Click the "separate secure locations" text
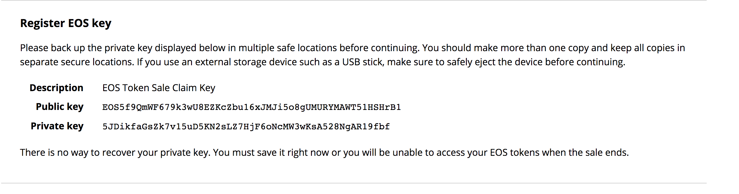739x194 pixels. click(x=76, y=62)
